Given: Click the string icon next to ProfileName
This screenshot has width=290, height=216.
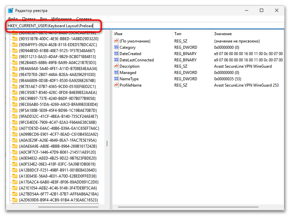Looking at the screenshot, I should pos(116,85).
